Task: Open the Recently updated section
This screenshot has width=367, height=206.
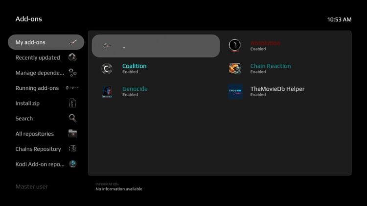Action: 46,58
